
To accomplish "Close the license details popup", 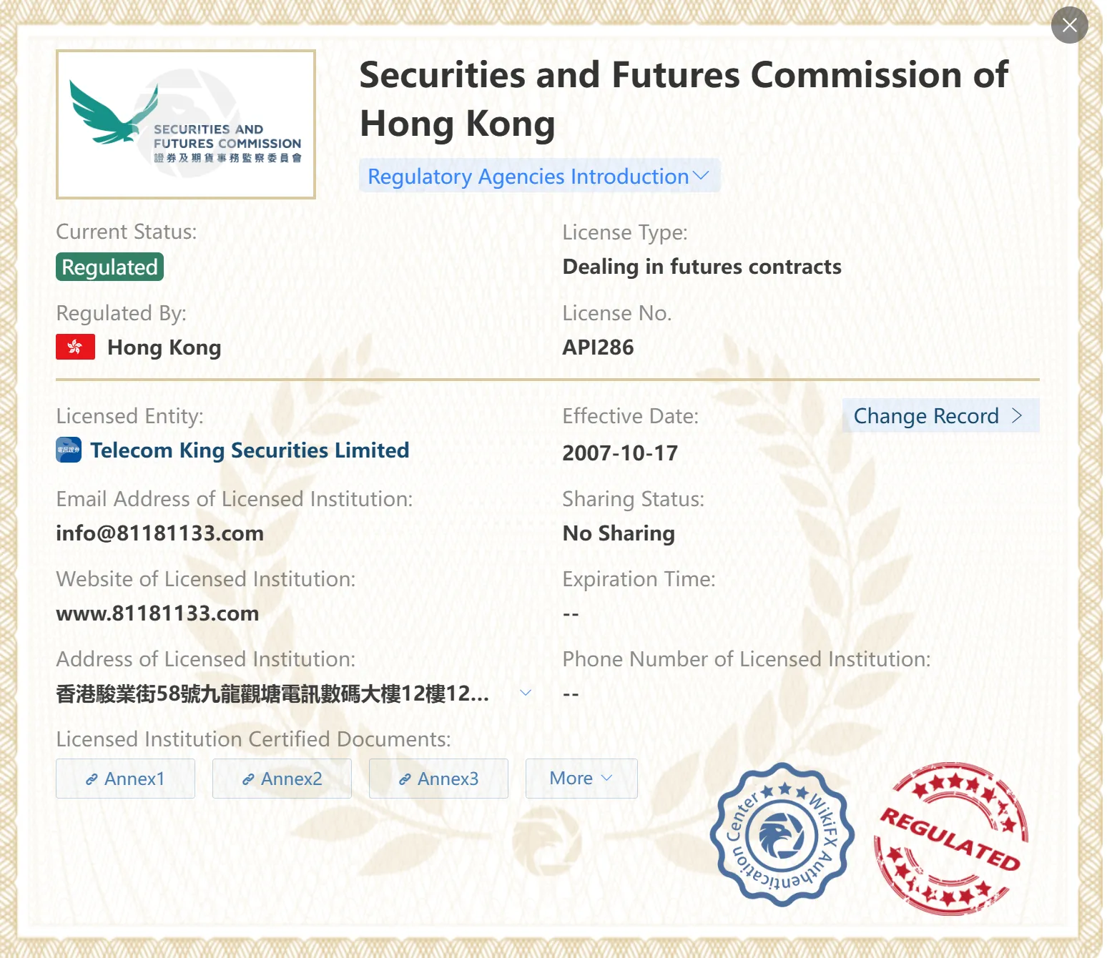I will pos(1069,26).
